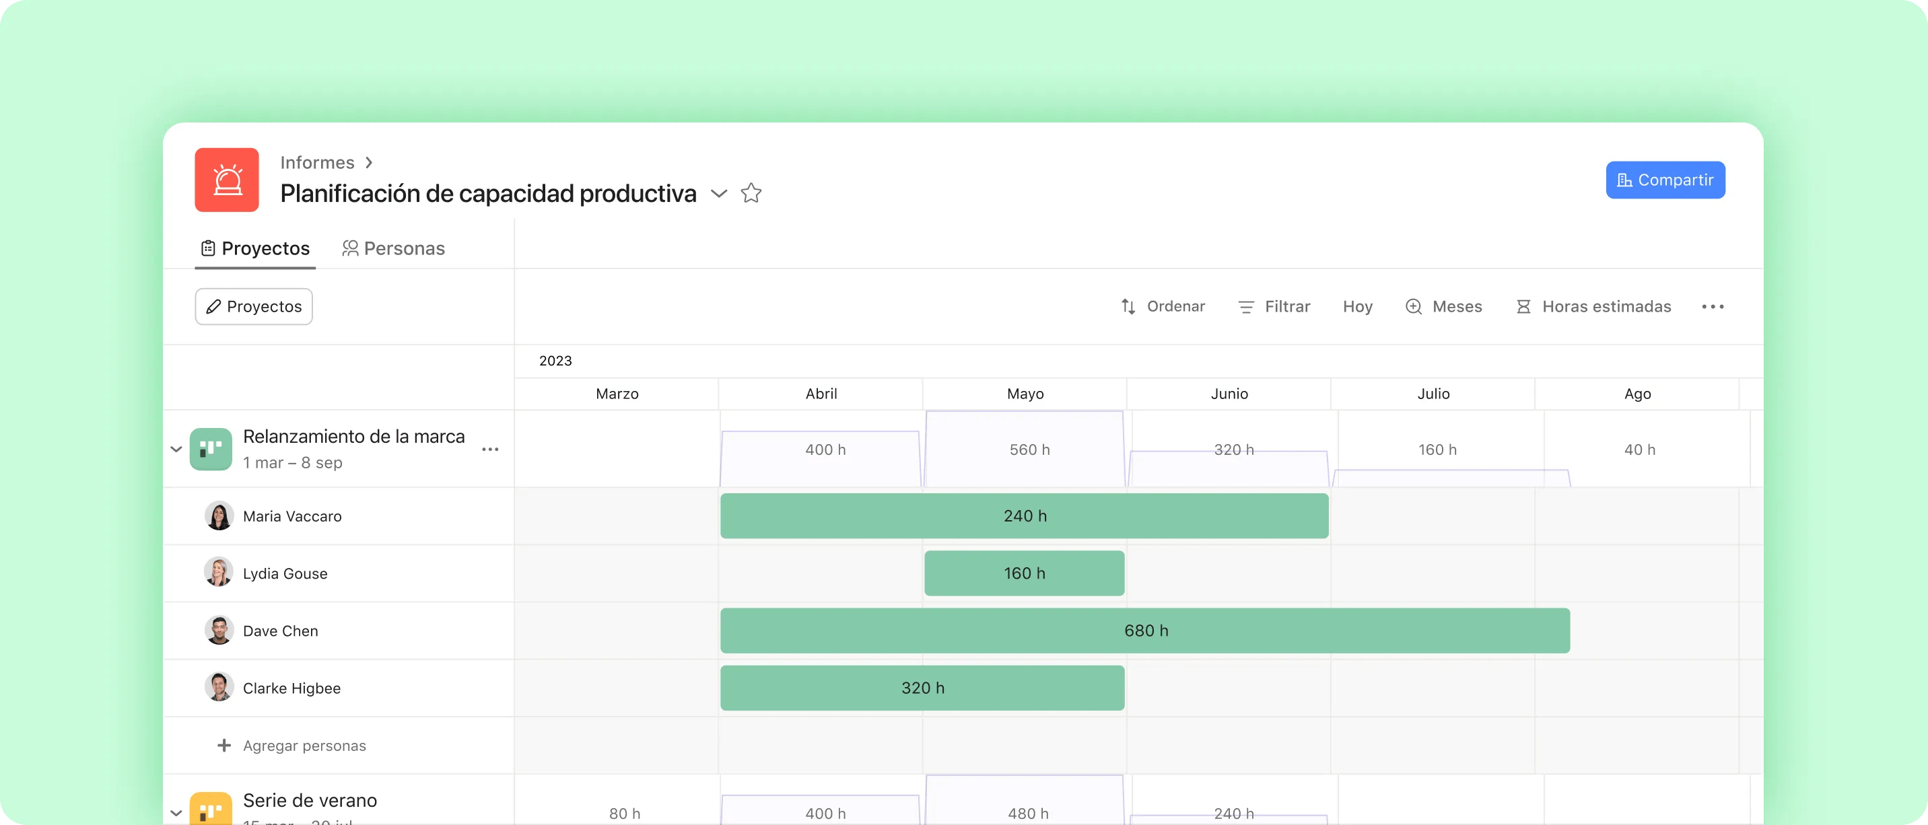Viewport: 1928px width, 825px height.
Task: Open the Filtrar filter option
Action: pyautogui.click(x=1274, y=307)
